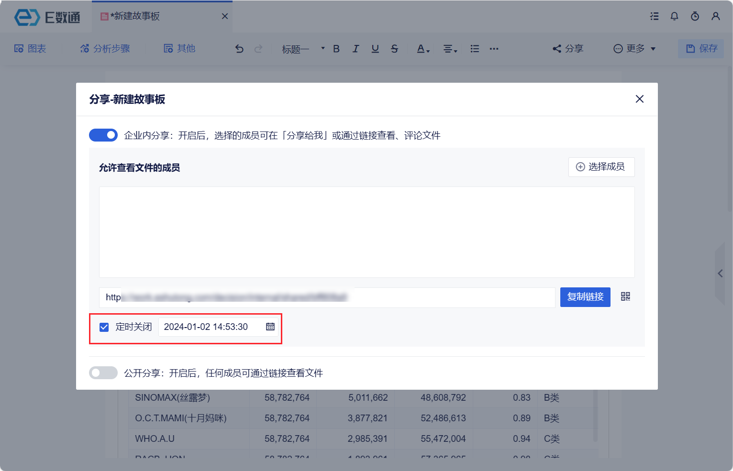Click the share link URL field
This screenshot has width=733, height=471.
327,297
